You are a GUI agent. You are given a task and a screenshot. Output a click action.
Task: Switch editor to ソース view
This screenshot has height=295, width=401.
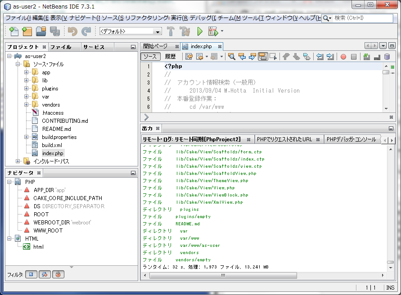coord(150,57)
